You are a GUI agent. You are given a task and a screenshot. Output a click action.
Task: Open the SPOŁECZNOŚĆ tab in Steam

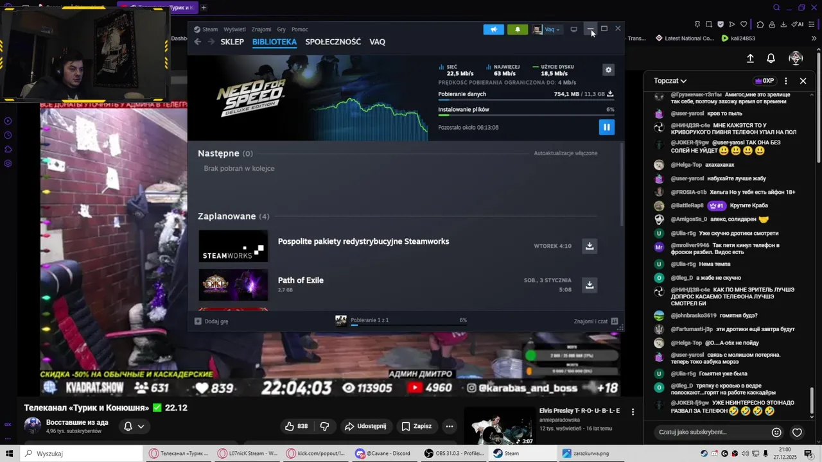(333, 42)
